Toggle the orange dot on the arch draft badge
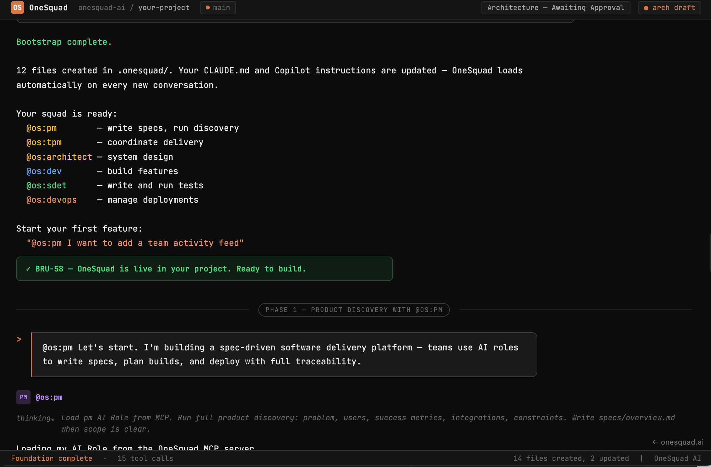 point(647,7)
